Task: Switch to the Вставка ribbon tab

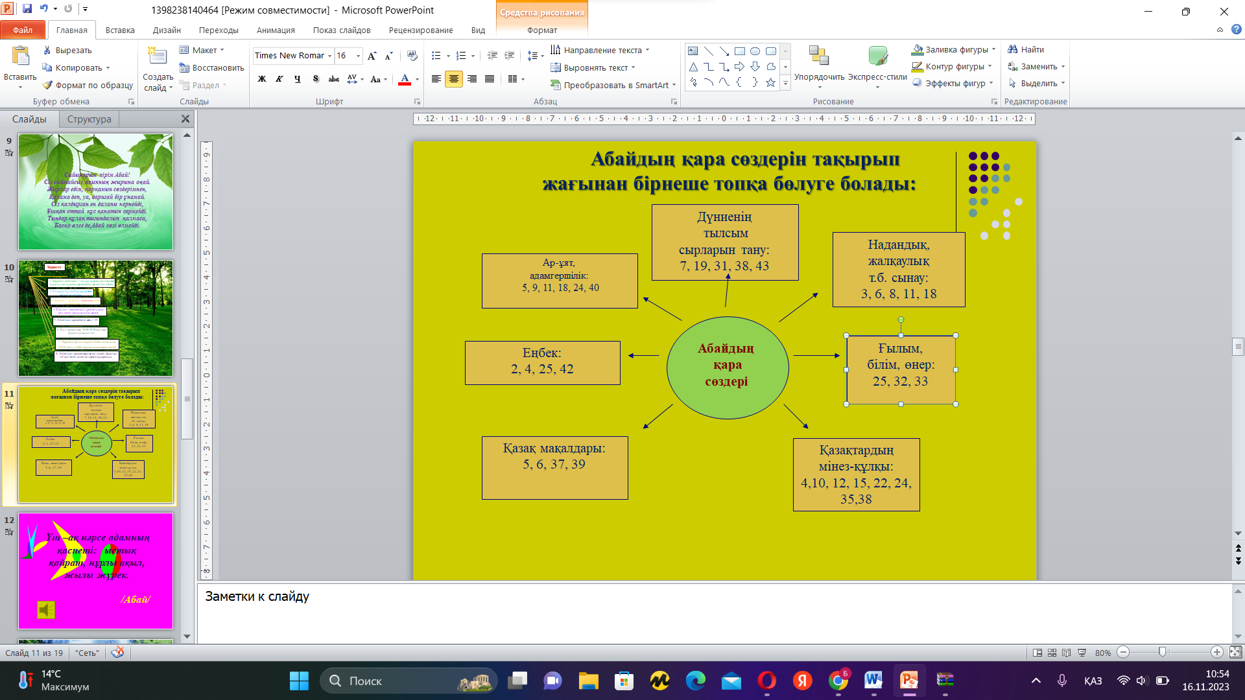Action: tap(120, 30)
